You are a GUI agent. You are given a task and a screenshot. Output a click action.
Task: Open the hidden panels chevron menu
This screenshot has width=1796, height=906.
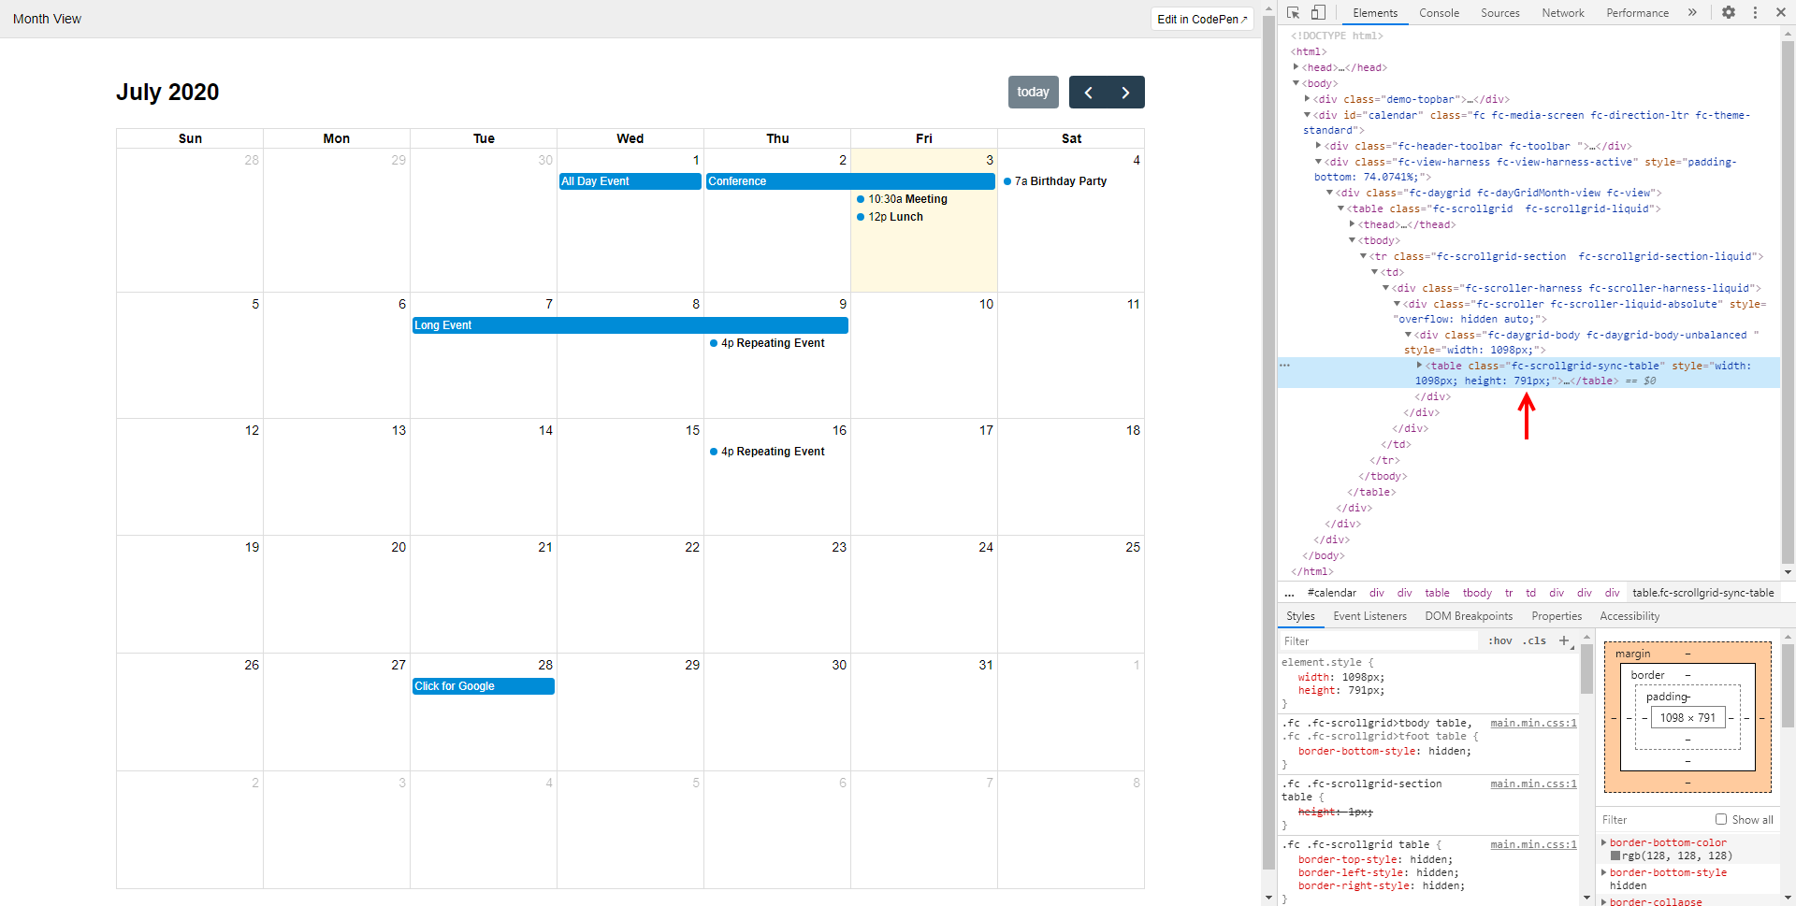pos(1693,12)
